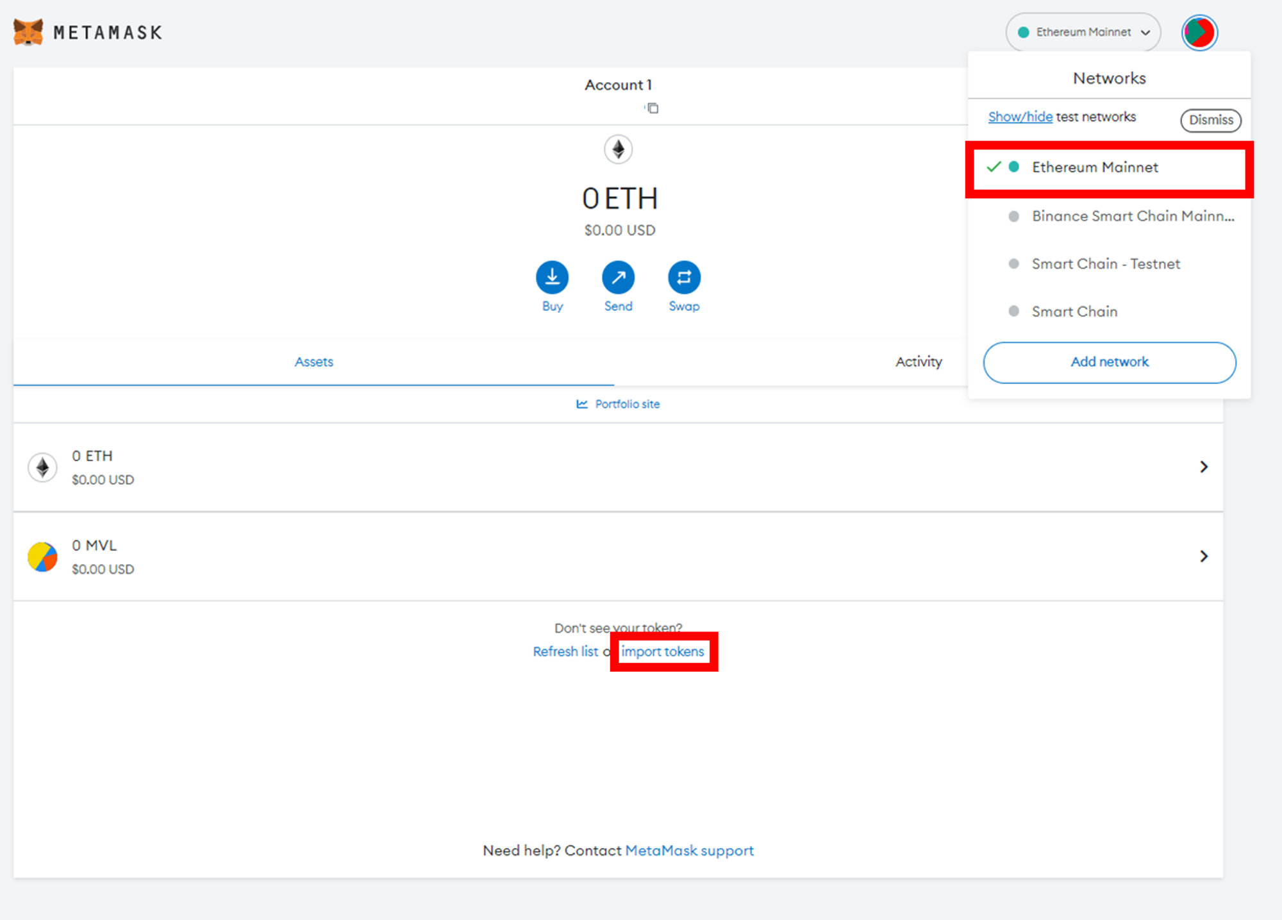Open the Portfolio site link
Screen dimensions: 1282x920
click(x=627, y=404)
